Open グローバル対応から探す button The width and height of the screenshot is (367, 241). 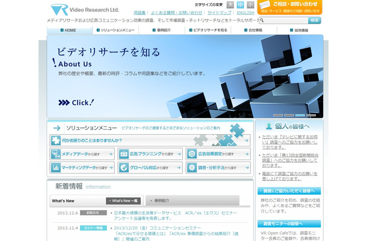coord(150,167)
